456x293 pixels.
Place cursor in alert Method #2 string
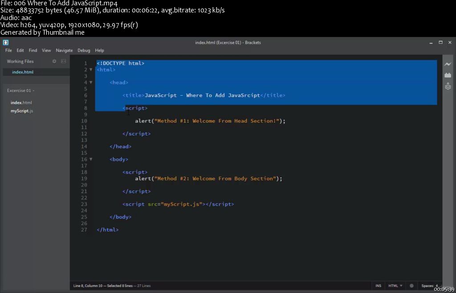[x=215, y=179]
